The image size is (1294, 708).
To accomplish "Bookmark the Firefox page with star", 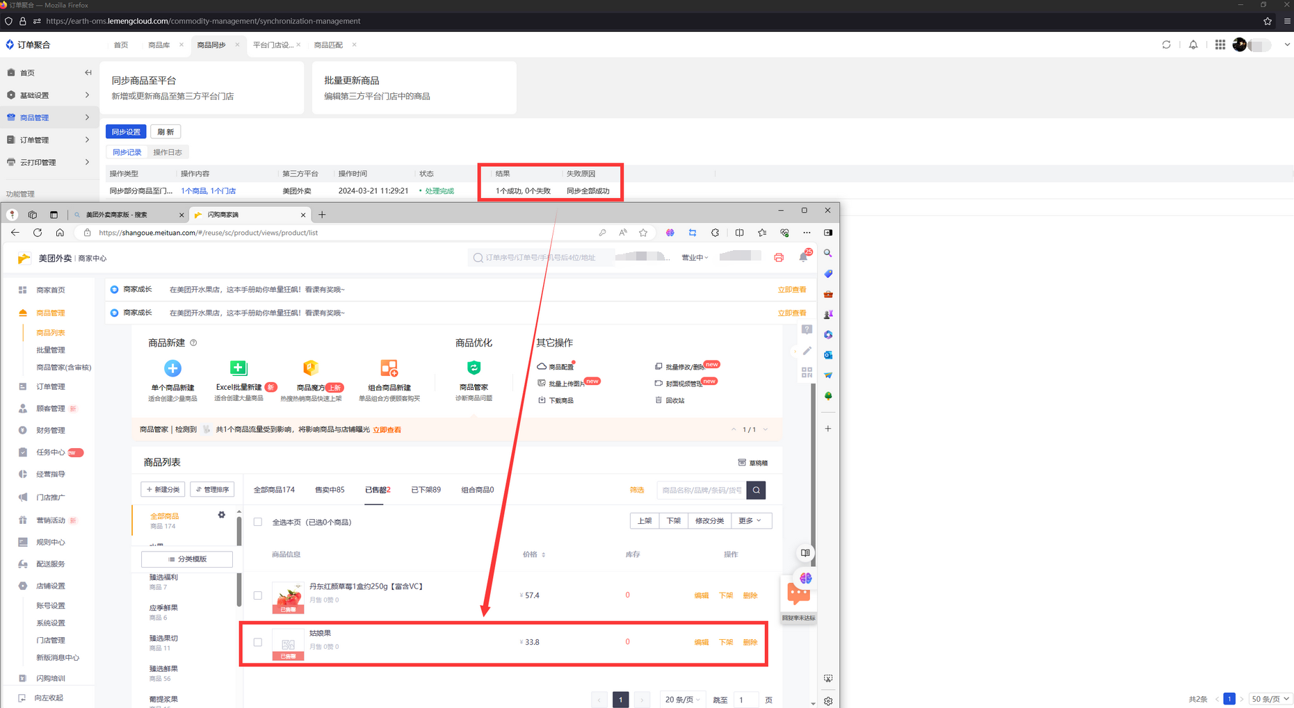I will 1268,21.
